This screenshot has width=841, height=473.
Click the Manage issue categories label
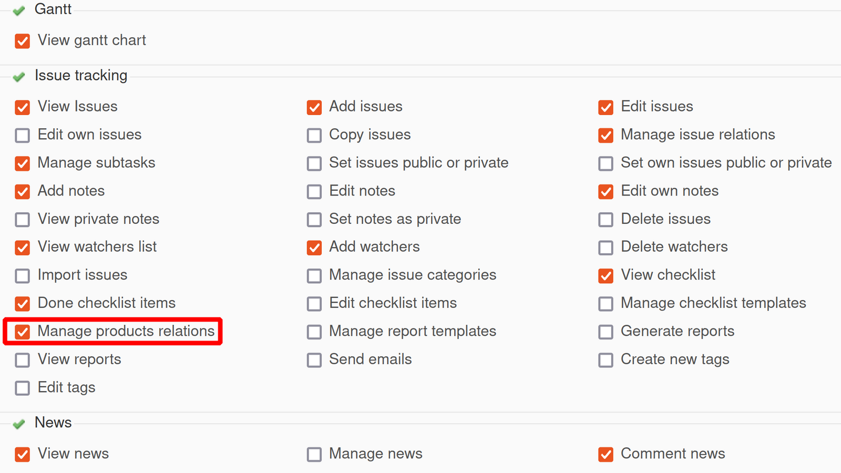pyautogui.click(x=413, y=275)
